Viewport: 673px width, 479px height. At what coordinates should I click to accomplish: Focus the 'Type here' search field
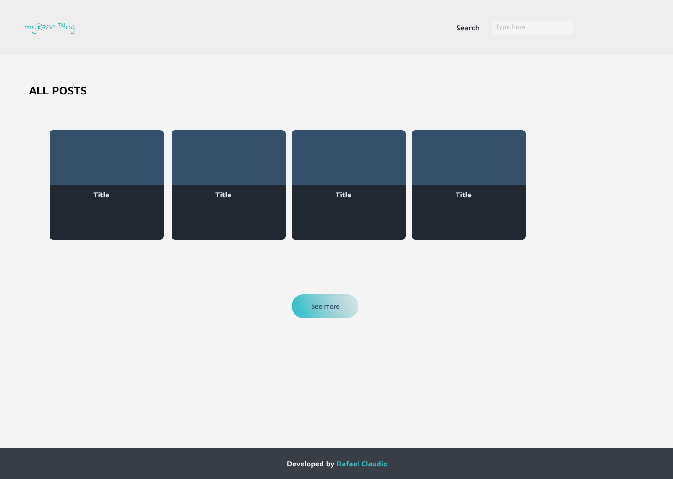point(532,27)
